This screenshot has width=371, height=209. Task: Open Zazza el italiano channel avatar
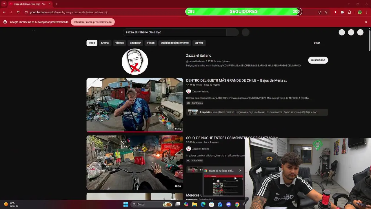pyautogui.click(x=135, y=62)
